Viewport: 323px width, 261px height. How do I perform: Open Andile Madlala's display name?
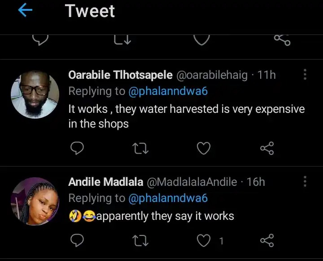(x=106, y=182)
